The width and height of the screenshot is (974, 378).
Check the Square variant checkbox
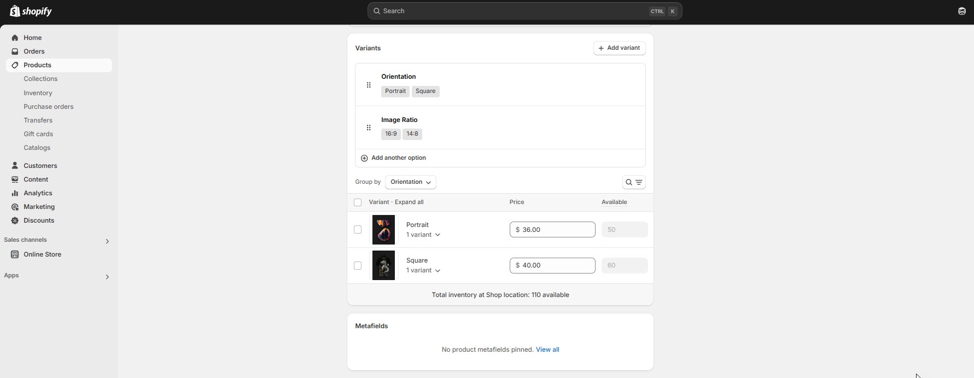[x=358, y=265]
